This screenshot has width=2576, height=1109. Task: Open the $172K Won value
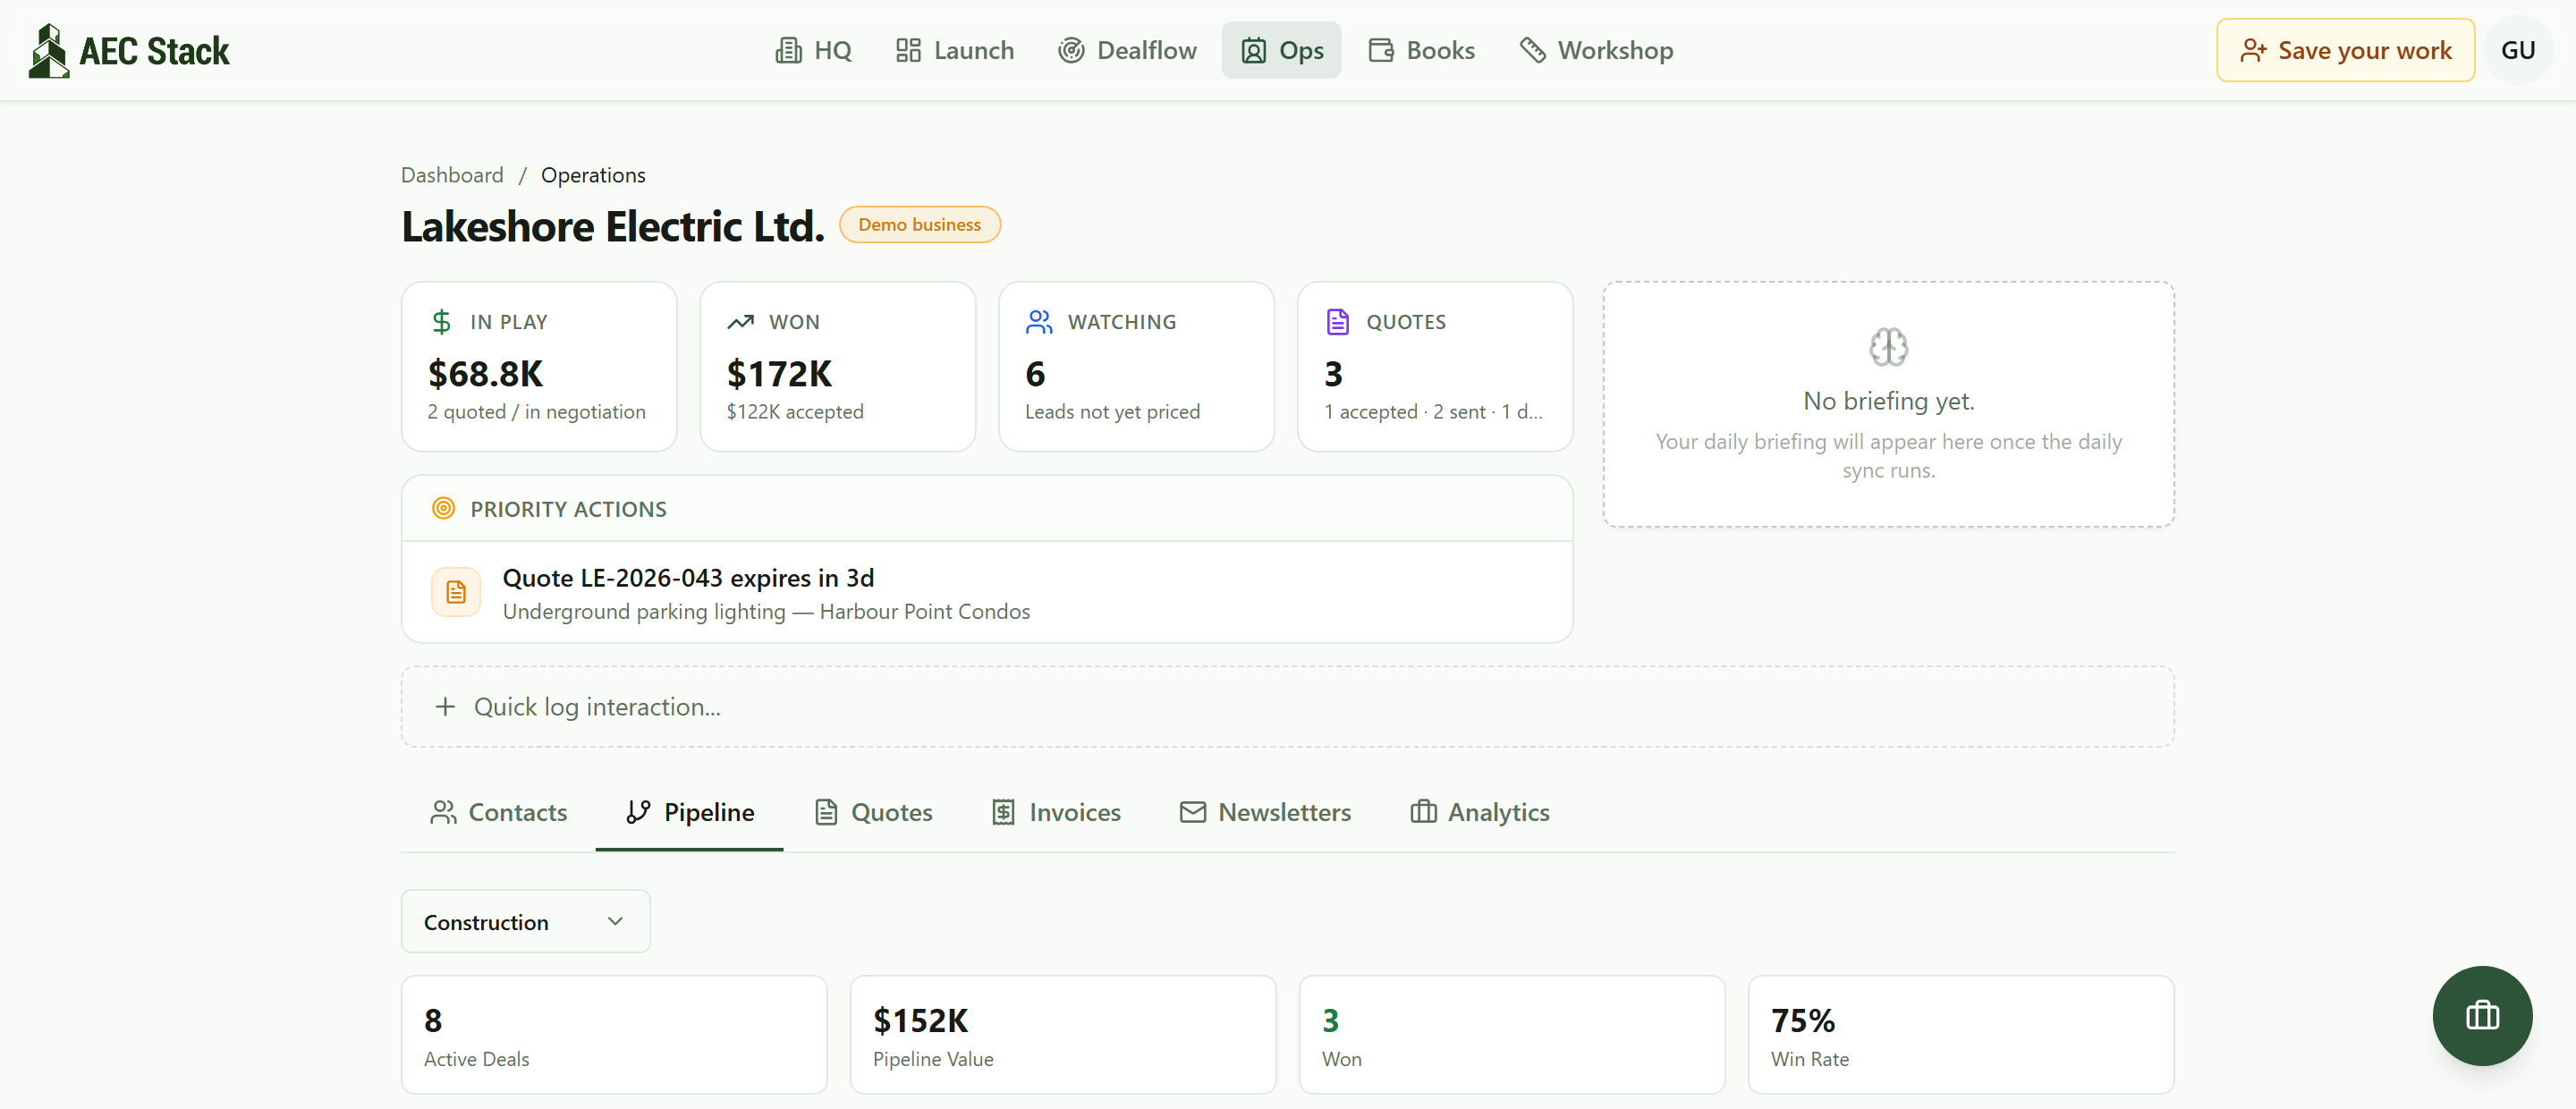click(779, 374)
